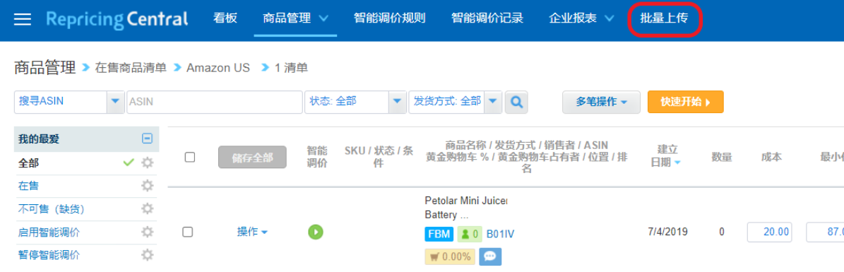
Task: Open the hamburger menu icon
Action: [x=23, y=19]
